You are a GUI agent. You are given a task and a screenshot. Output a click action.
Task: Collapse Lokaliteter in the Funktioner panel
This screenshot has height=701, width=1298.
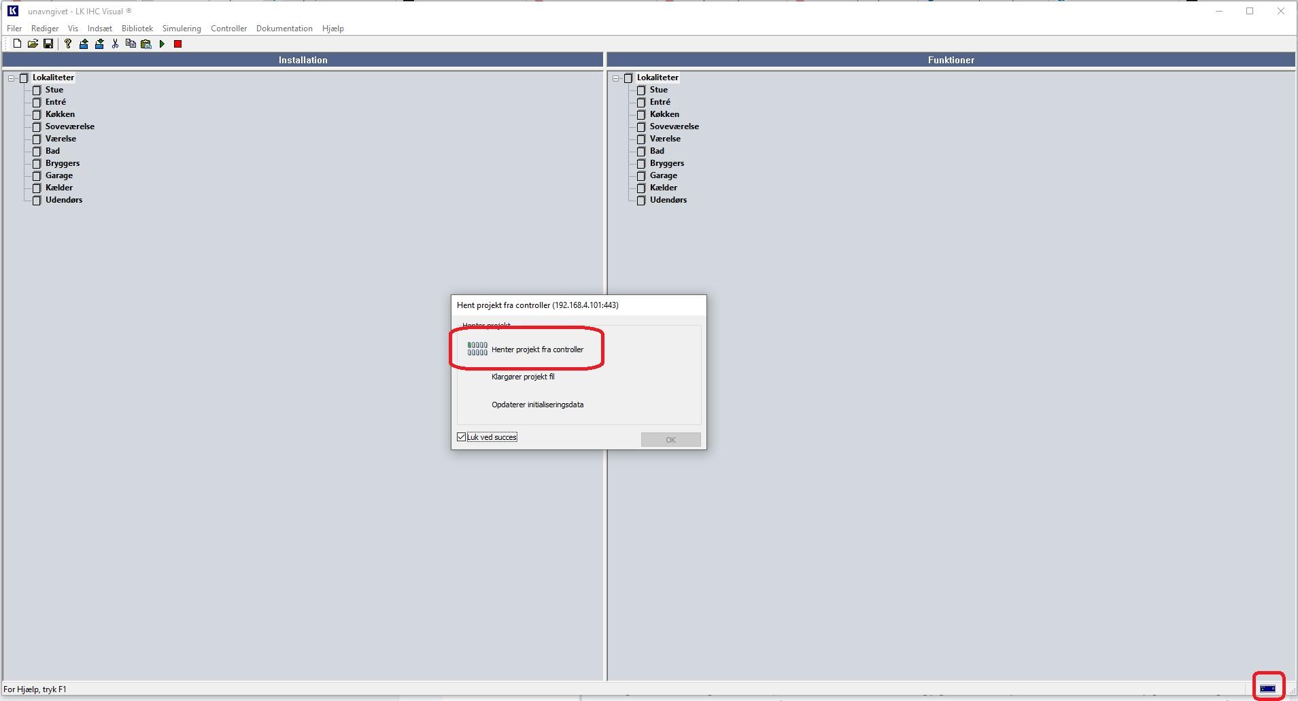616,78
